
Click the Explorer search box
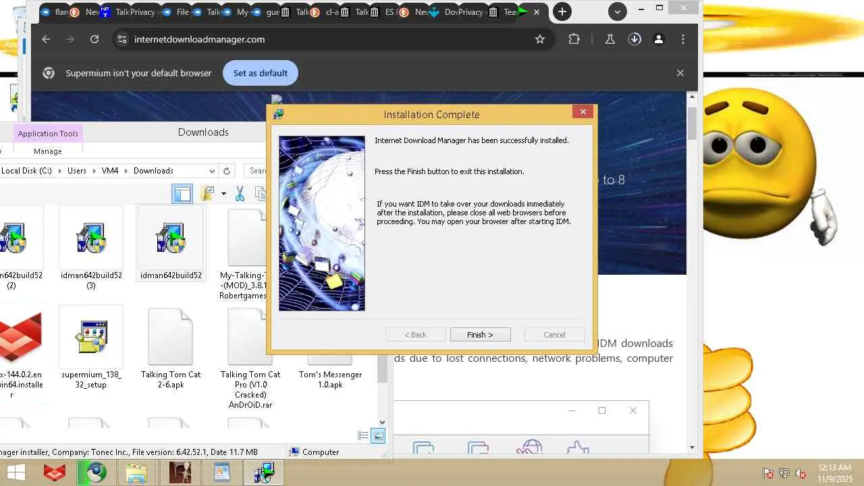(255, 171)
